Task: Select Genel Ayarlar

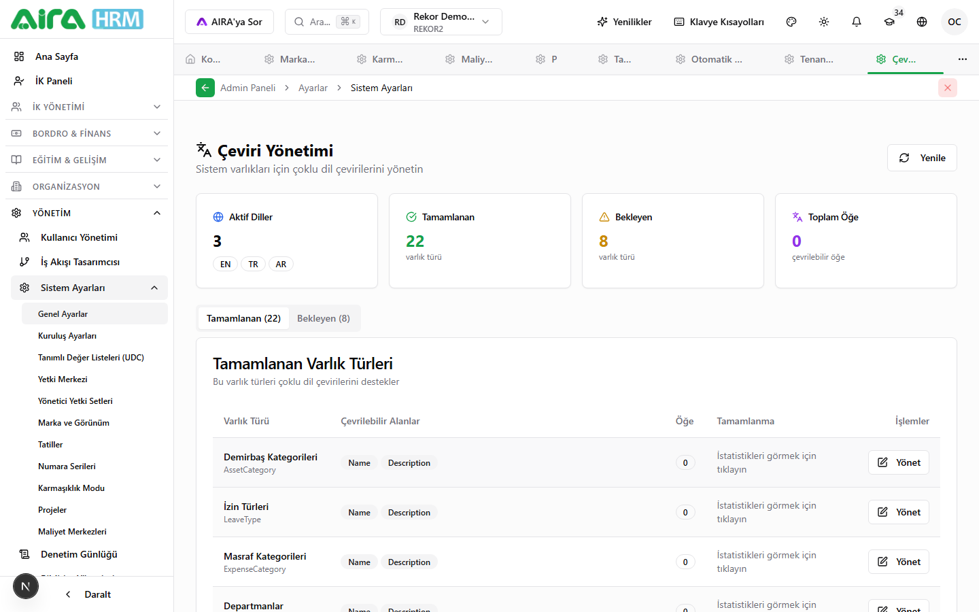Action: tap(95, 313)
